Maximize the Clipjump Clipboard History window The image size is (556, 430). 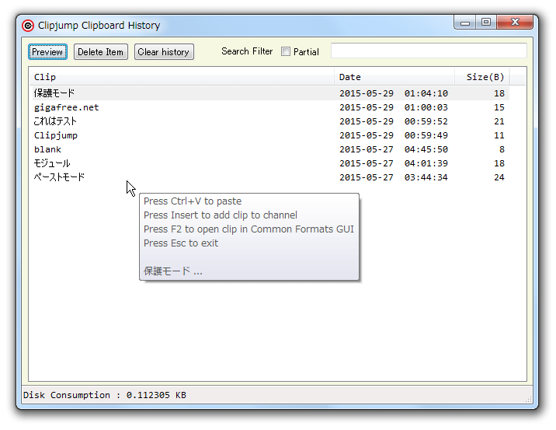coord(486,23)
